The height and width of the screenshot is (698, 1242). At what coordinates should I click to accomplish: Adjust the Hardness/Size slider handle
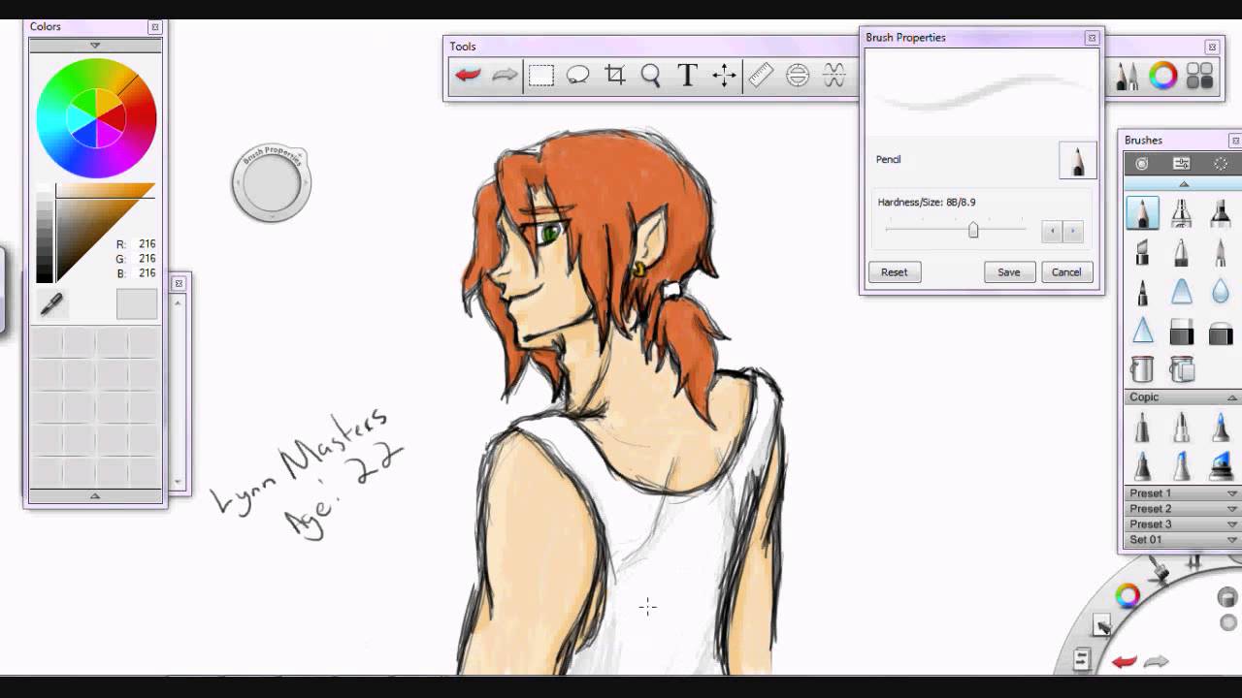(x=973, y=230)
